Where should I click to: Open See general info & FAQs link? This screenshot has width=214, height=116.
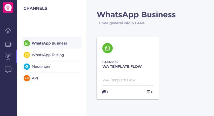[123, 23]
